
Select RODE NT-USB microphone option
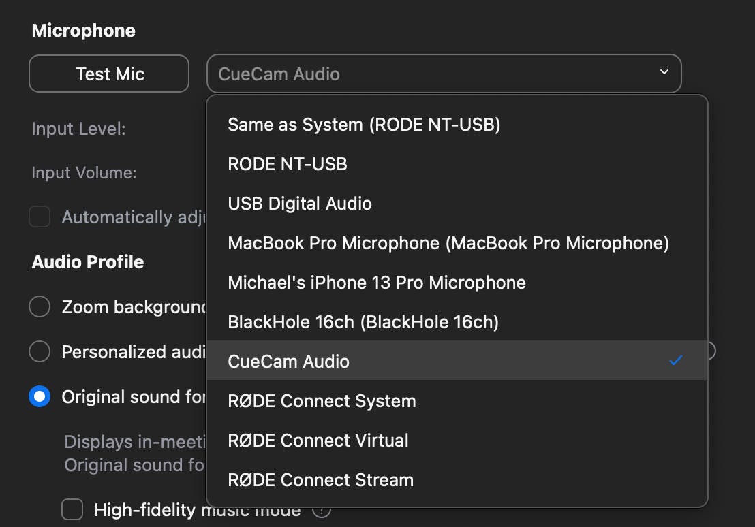457,164
